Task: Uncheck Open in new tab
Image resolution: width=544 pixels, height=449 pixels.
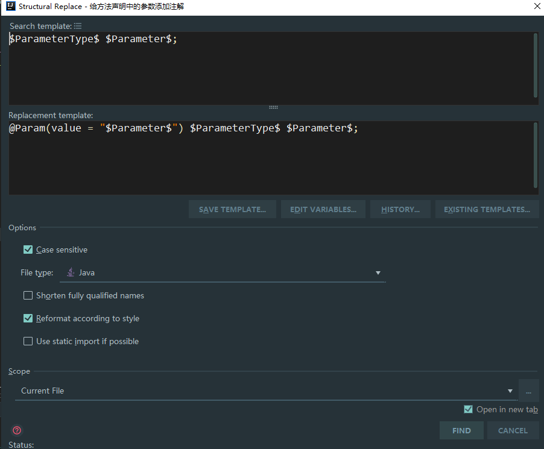Action: click(469, 409)
